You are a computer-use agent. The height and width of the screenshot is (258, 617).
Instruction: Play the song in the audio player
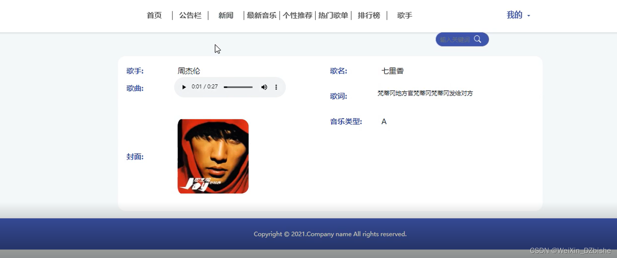tap(184, 87)
